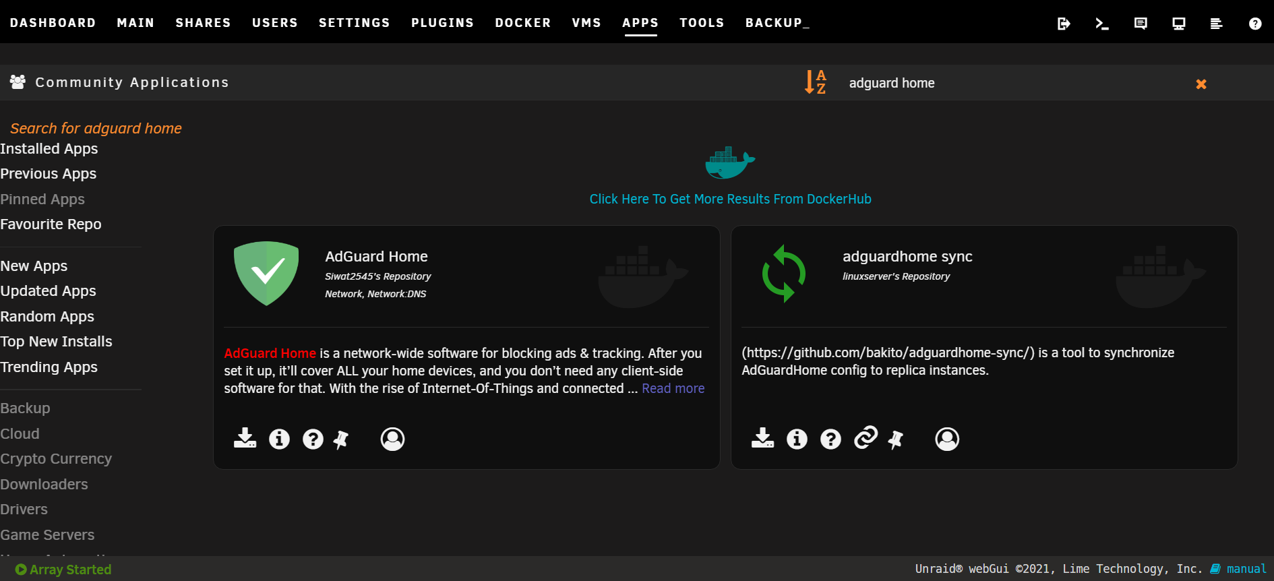Open the info monitor icon in top bar

pyautogui.click(x=1179, y=24)
